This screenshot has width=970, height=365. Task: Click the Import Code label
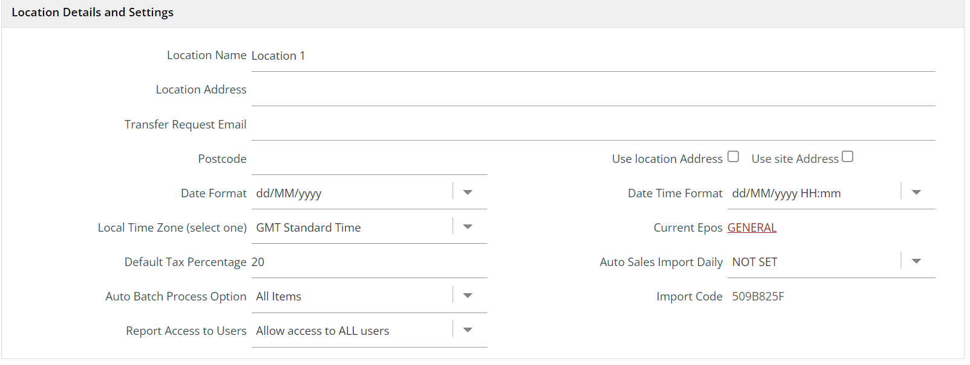689,296
